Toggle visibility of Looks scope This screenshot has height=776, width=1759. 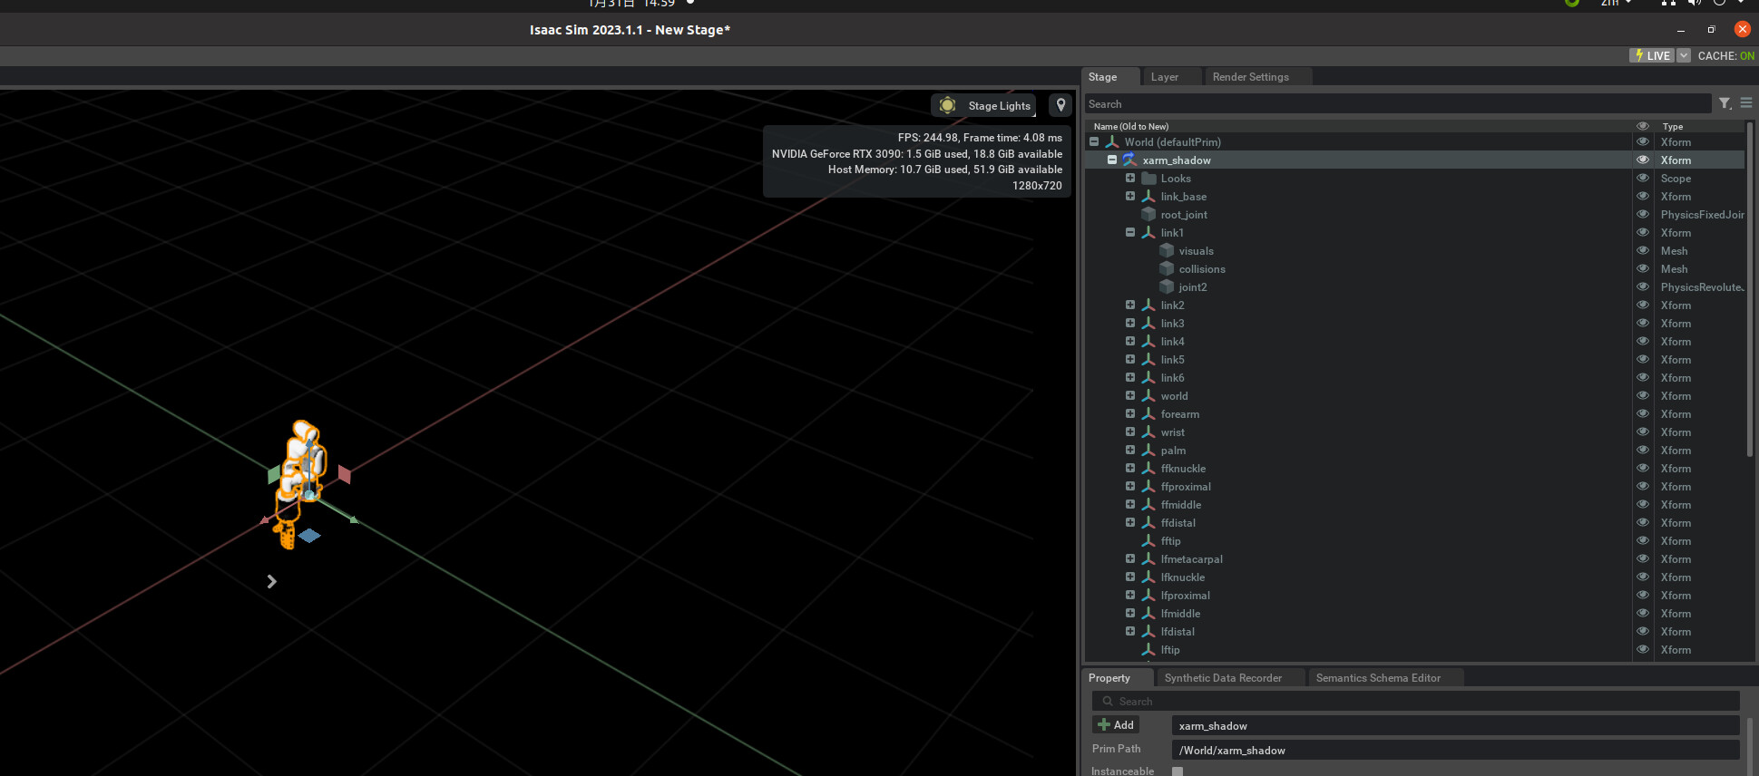click(1643, 178)
